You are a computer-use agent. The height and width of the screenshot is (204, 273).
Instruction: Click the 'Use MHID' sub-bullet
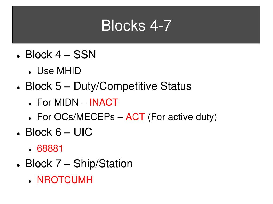(x=59, y=71)
